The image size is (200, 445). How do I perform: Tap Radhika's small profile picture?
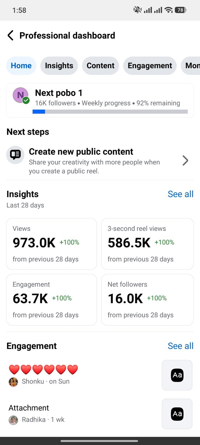pyautogui.click(x=13, y=420)
